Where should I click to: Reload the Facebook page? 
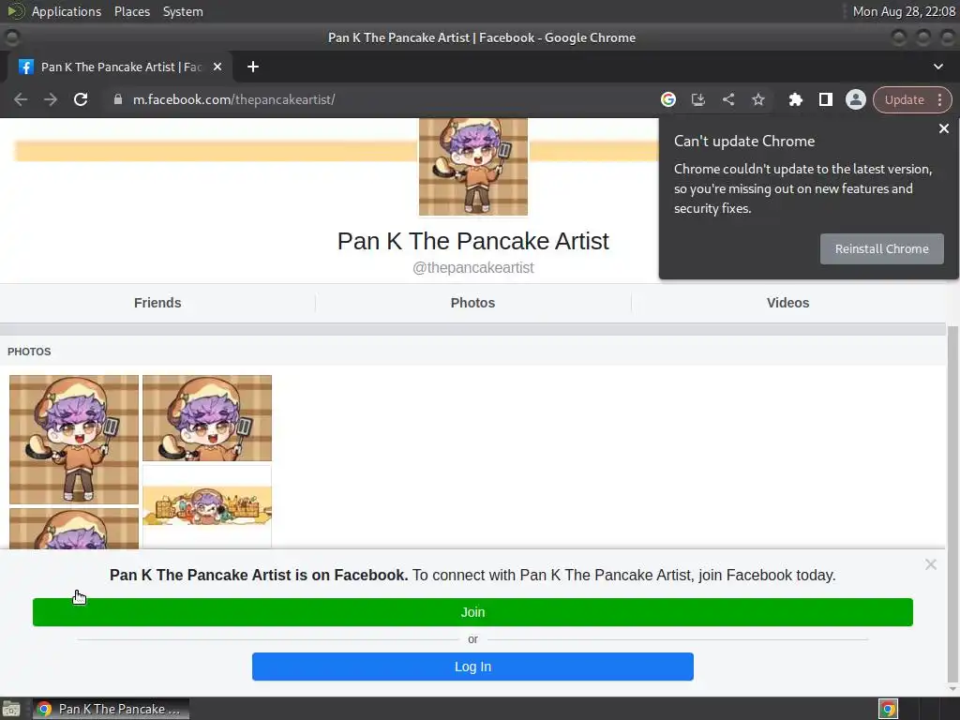81,99
